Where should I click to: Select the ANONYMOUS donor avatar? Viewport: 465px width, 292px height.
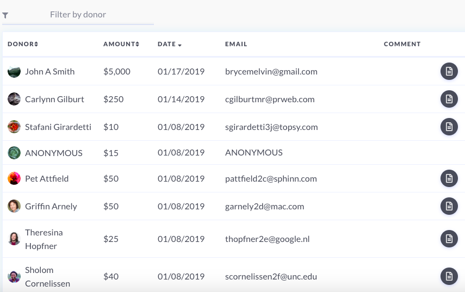point(14,153)
